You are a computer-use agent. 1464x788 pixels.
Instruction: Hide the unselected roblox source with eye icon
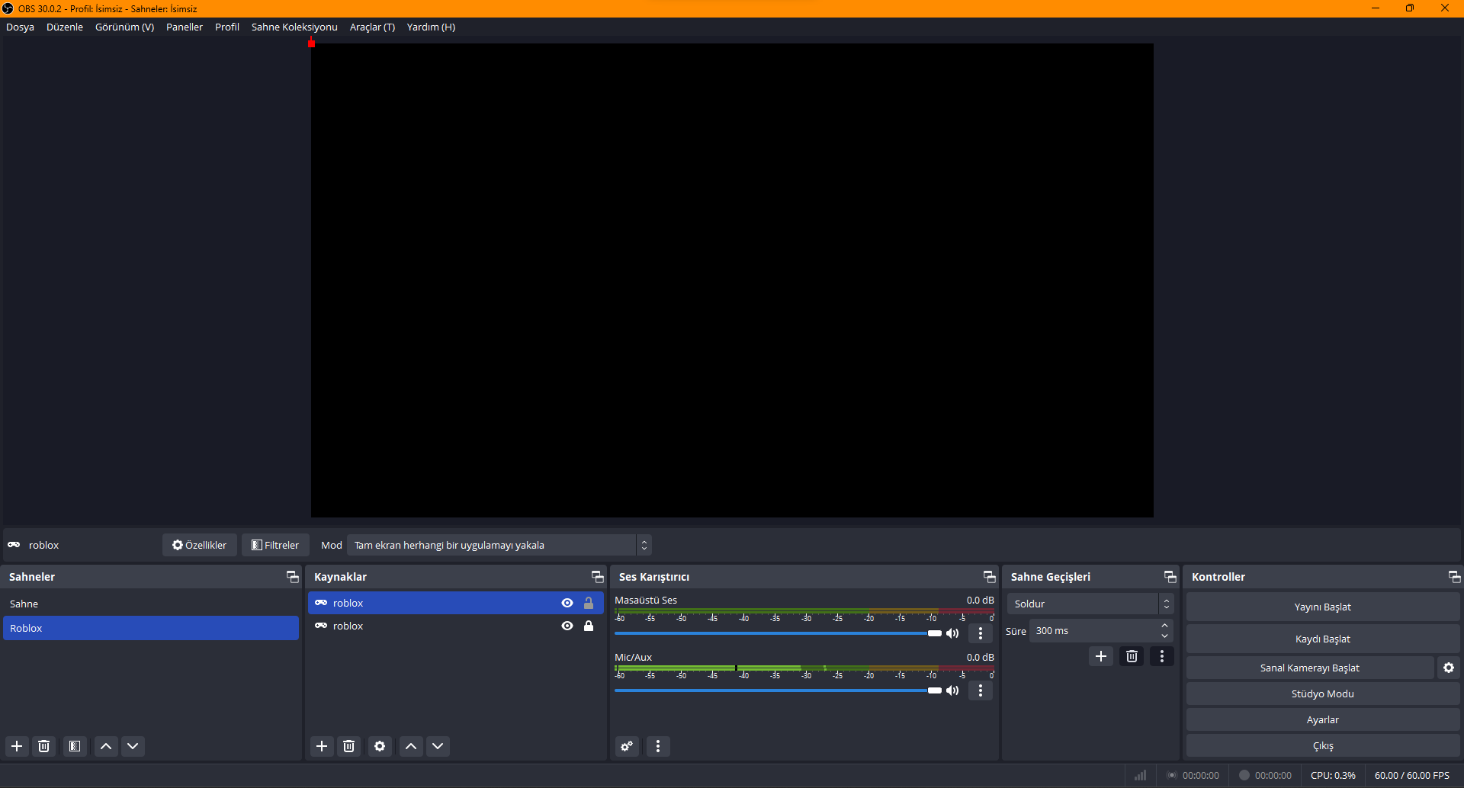[567, 626]
